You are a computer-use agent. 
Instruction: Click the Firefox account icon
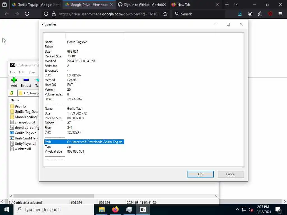click(250, 14)
